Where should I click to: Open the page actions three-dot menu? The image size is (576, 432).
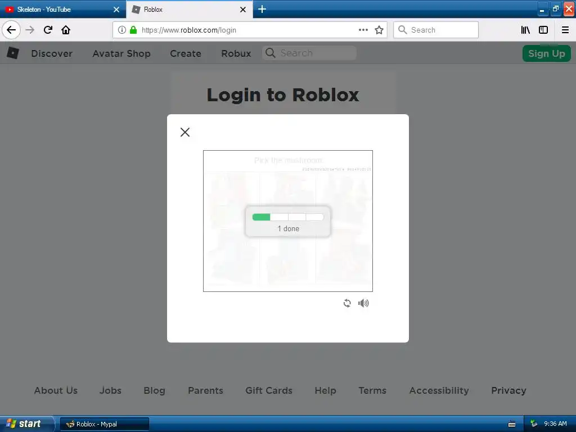363,30
